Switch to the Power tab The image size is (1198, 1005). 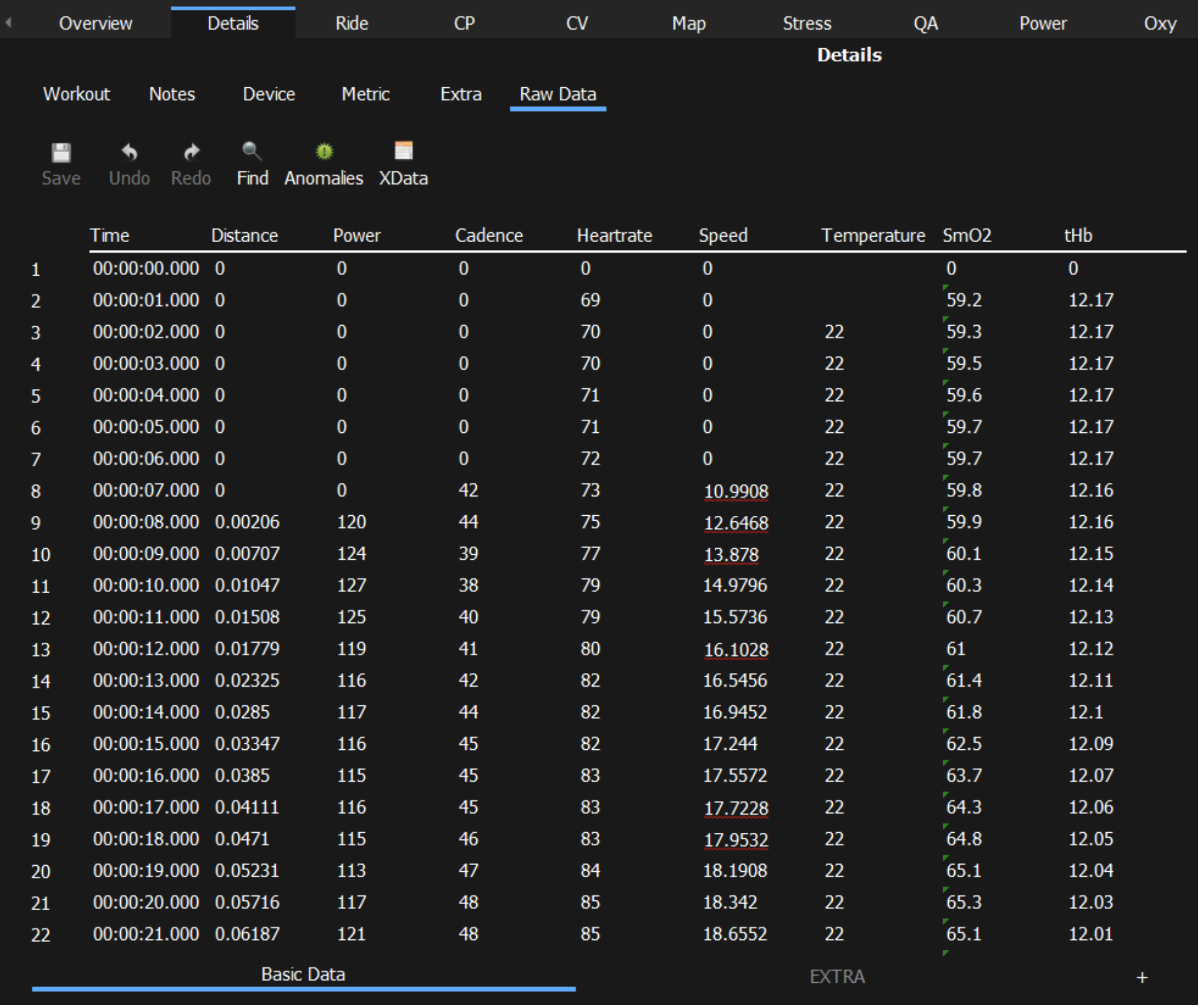tap(1043, 23)
